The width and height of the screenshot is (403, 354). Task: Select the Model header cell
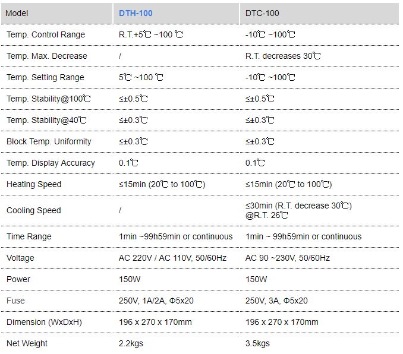[17, 13]
